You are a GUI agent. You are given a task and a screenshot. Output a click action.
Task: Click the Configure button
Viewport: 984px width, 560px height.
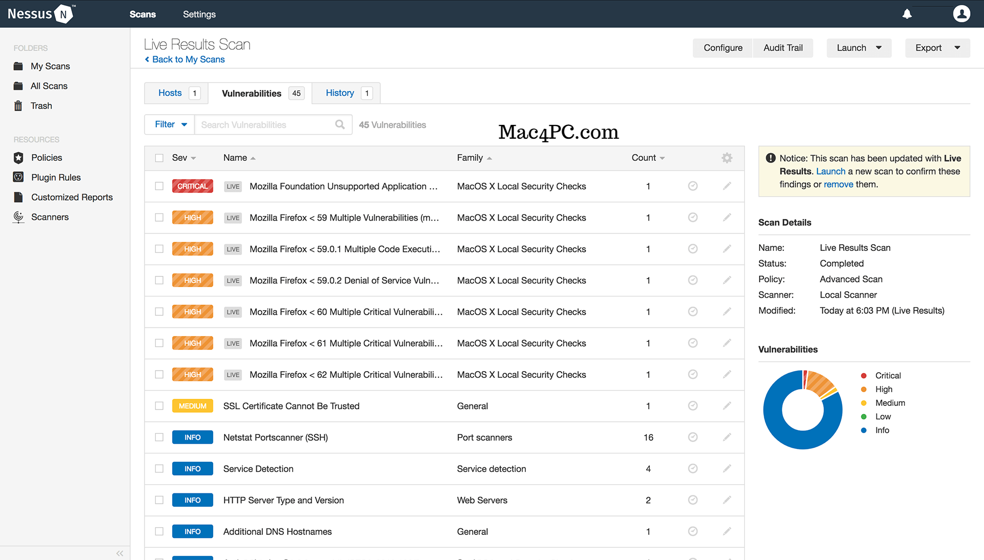[x=723, y=48]
